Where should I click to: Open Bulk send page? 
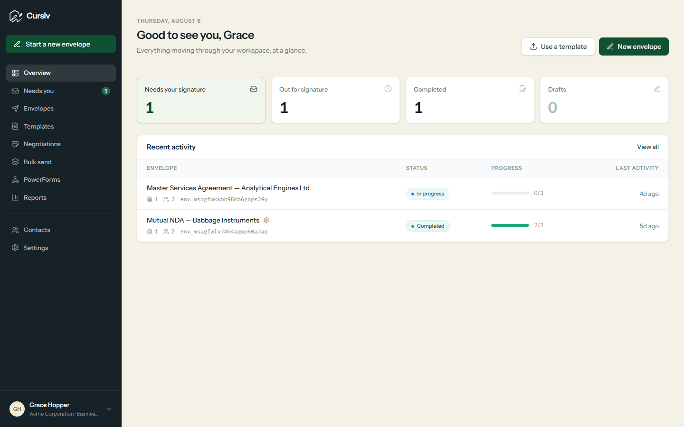[61, 162]
